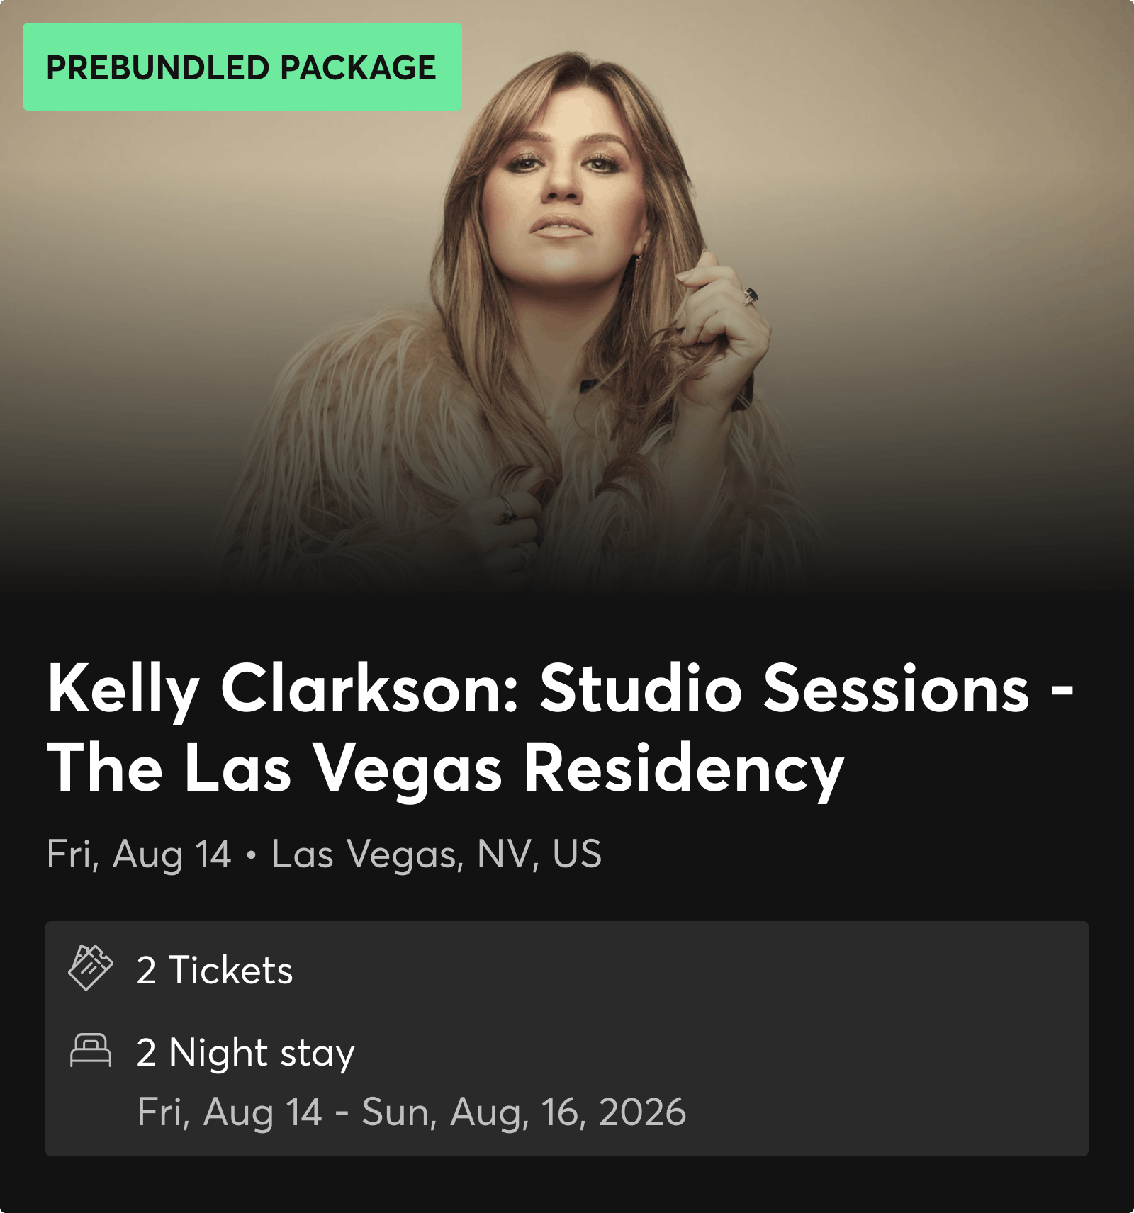
Task: Click the ticket icon beside 2 Tickets
Action: [90, 968]
